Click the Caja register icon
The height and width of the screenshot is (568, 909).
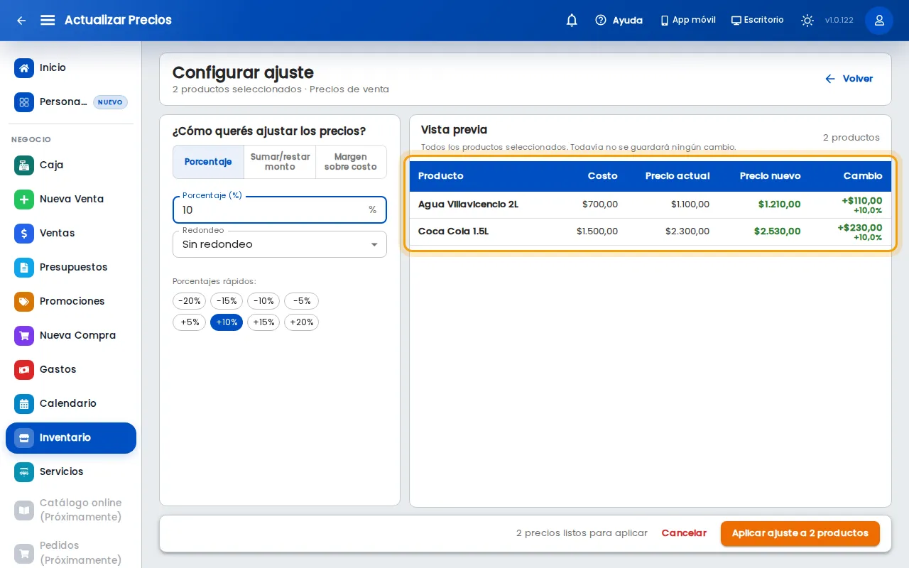pos(24,165)
